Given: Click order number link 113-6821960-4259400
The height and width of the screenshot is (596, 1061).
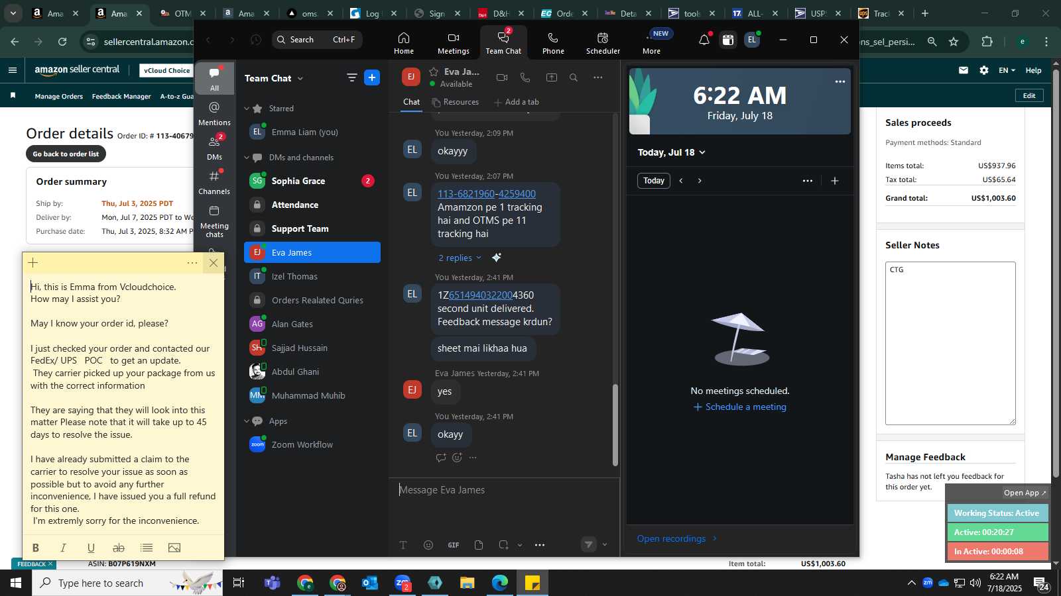Looking at the screenshot, I should pos(487,194).
